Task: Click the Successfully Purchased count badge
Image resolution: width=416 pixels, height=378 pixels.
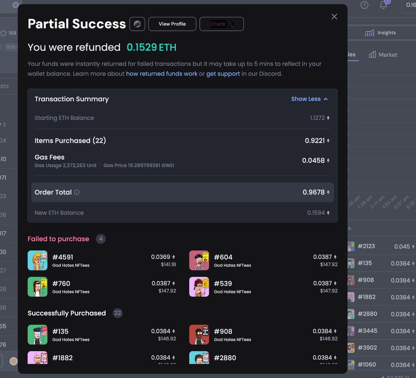Action: click(118, 313)
